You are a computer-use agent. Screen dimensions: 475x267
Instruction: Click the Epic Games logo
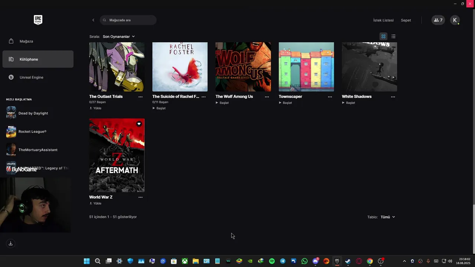tap(38, 20)
